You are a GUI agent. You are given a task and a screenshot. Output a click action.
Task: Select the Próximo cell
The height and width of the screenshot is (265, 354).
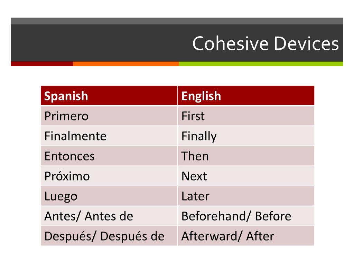pyautogui.click(x=109, y=176)
